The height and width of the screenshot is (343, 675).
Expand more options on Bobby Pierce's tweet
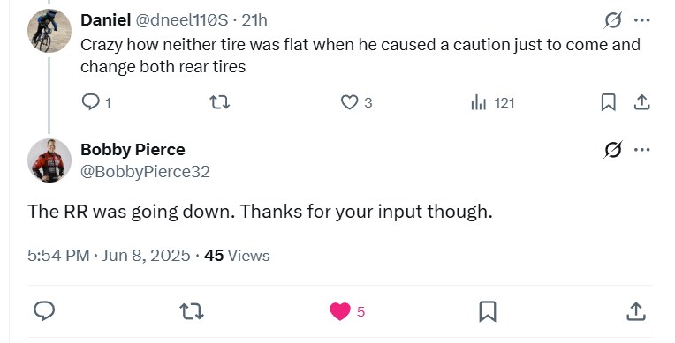pos(641,150)
